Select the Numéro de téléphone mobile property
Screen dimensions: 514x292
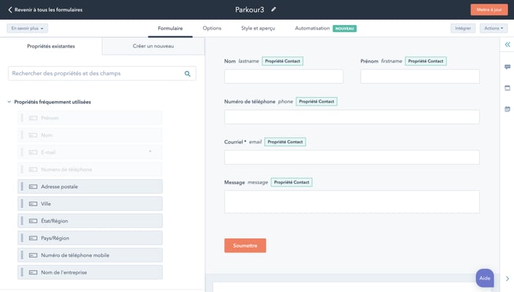90,255
